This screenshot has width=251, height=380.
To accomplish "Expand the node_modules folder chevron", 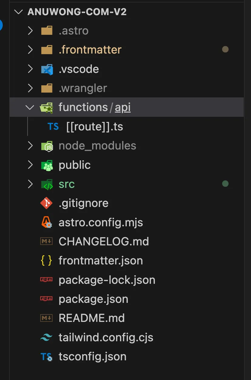I will point(30,146).
